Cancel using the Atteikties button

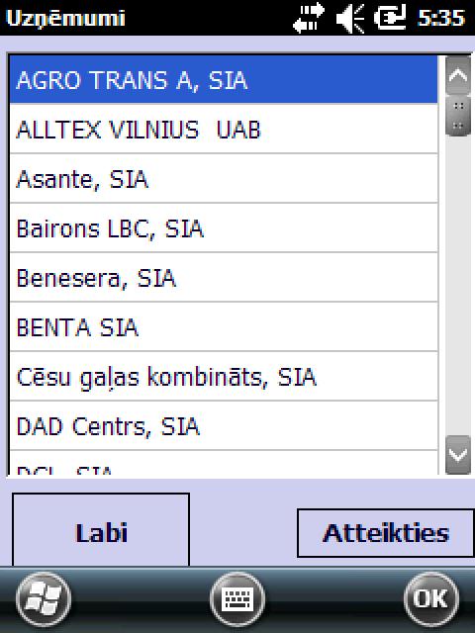pos(386,533)
